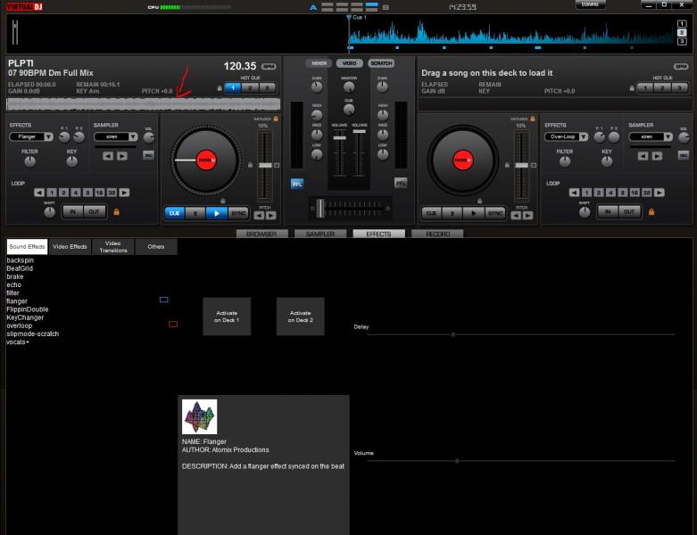697x535 pixels.
Task: Activate Flanger on Deck 1
Action: tap(227, 317)
